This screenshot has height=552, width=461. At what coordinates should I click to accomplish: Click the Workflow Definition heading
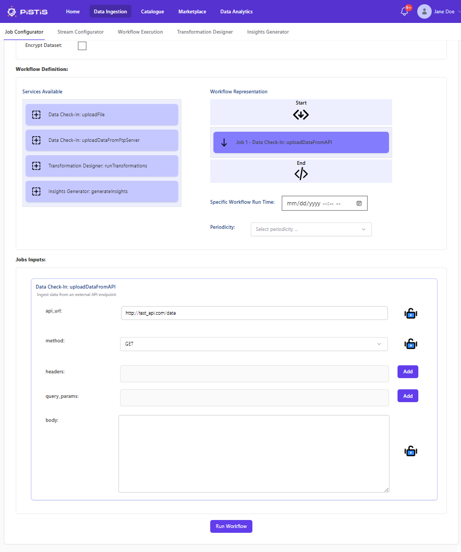[42, 69]
